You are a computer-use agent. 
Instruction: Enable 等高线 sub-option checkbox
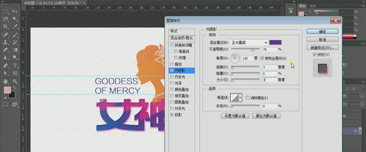[x=176, y=51]
